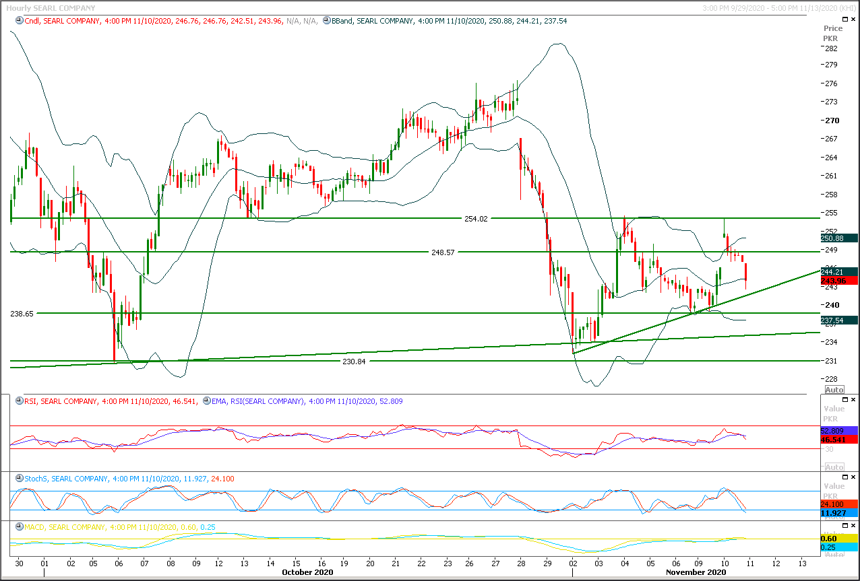Viewport: 860px width, 581px height.
Task: Click the 30 level label on RSI axis
Action: (830, 449)
